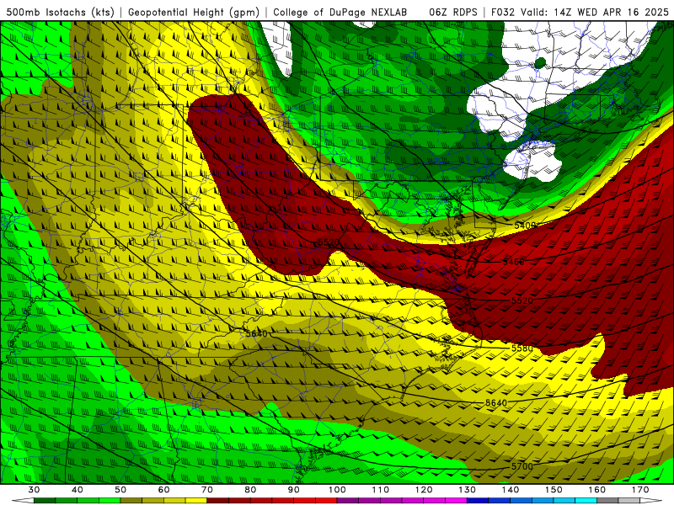
Task: Click the 50 value on the color scale
Action: [x=120, y=490]
